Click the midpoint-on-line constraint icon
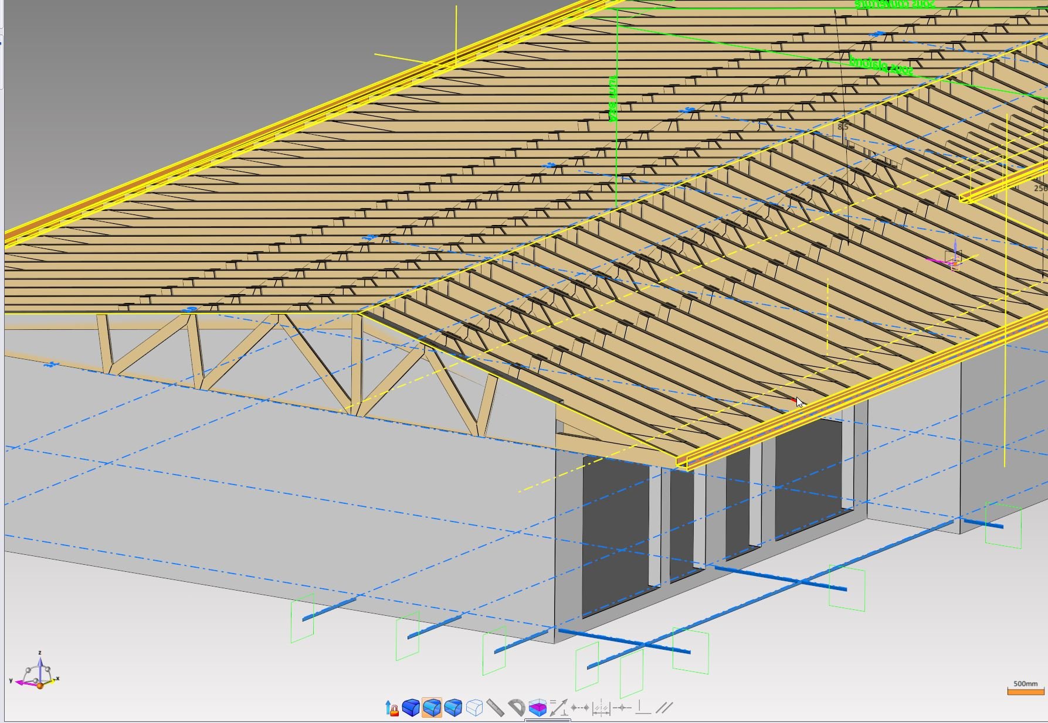Image resolution: width=1048 pixels, height=723 pixels. (x=622, y=708)
